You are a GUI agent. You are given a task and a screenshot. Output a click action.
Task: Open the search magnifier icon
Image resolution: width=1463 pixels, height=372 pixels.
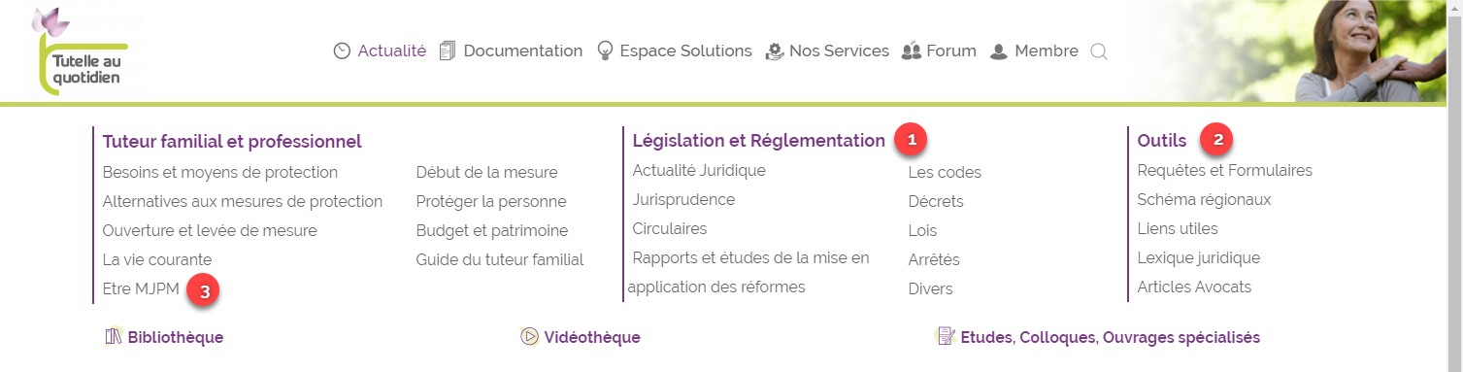pyautogui.click(x=1099, y=51)
